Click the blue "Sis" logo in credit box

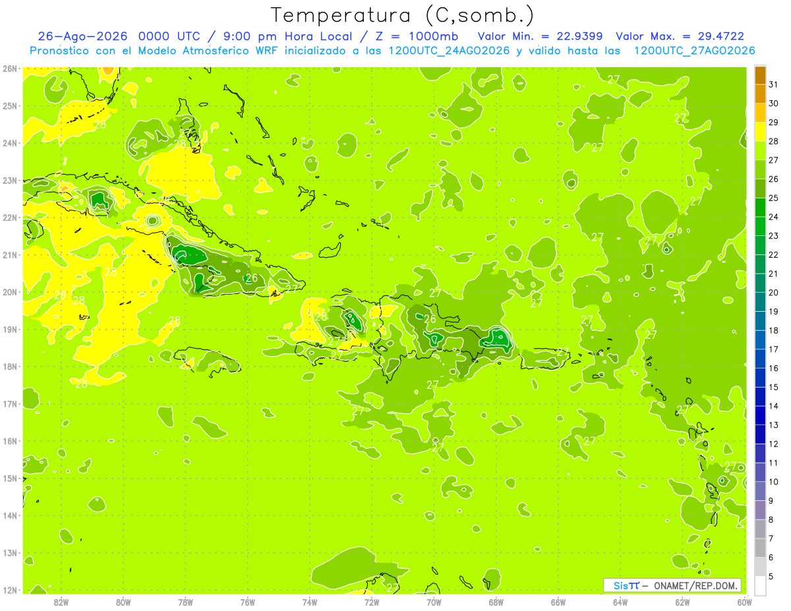(621, 585)
